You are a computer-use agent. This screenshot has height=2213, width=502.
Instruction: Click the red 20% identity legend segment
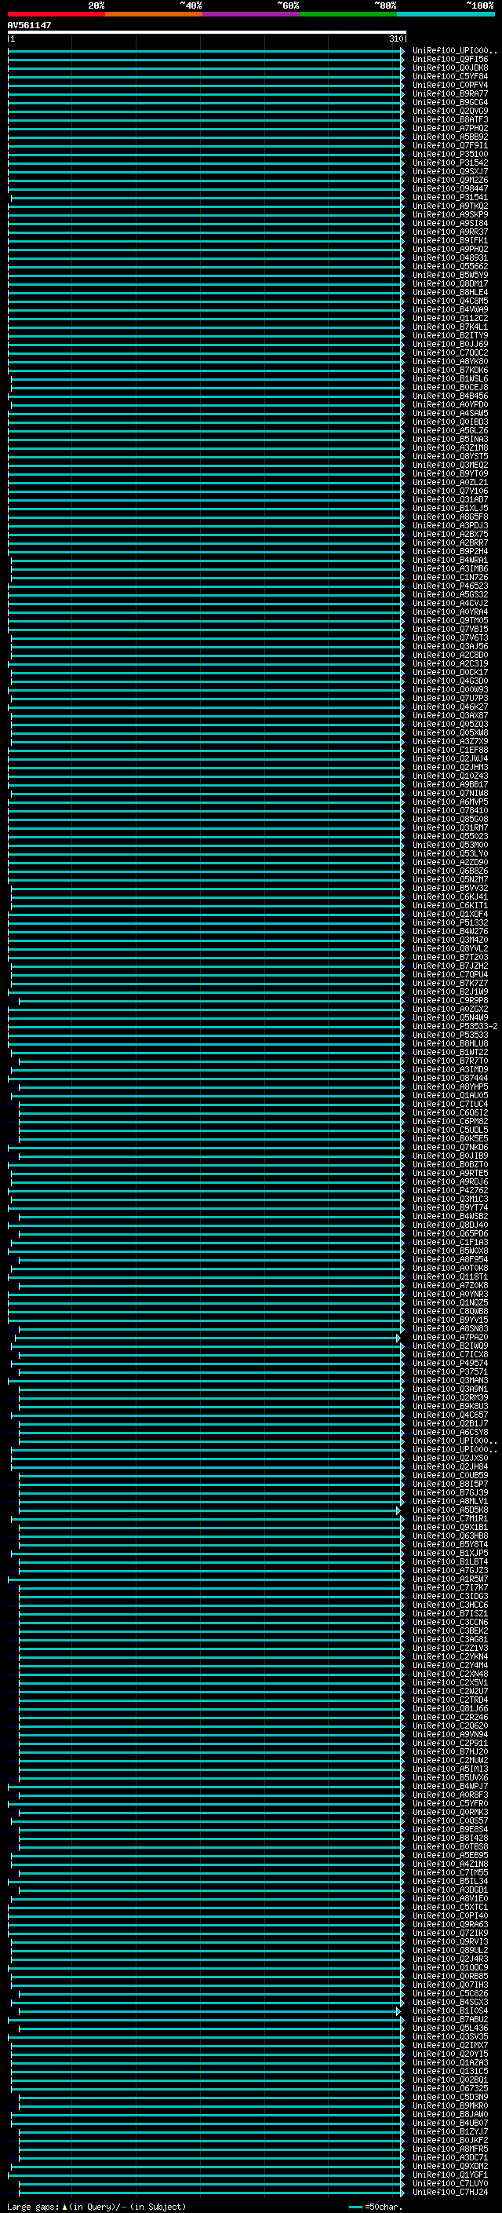click(56, 14)
